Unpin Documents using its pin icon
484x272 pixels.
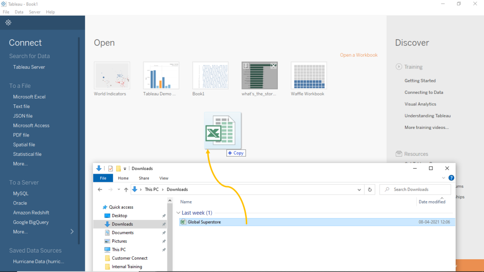[x=164, y=232]
